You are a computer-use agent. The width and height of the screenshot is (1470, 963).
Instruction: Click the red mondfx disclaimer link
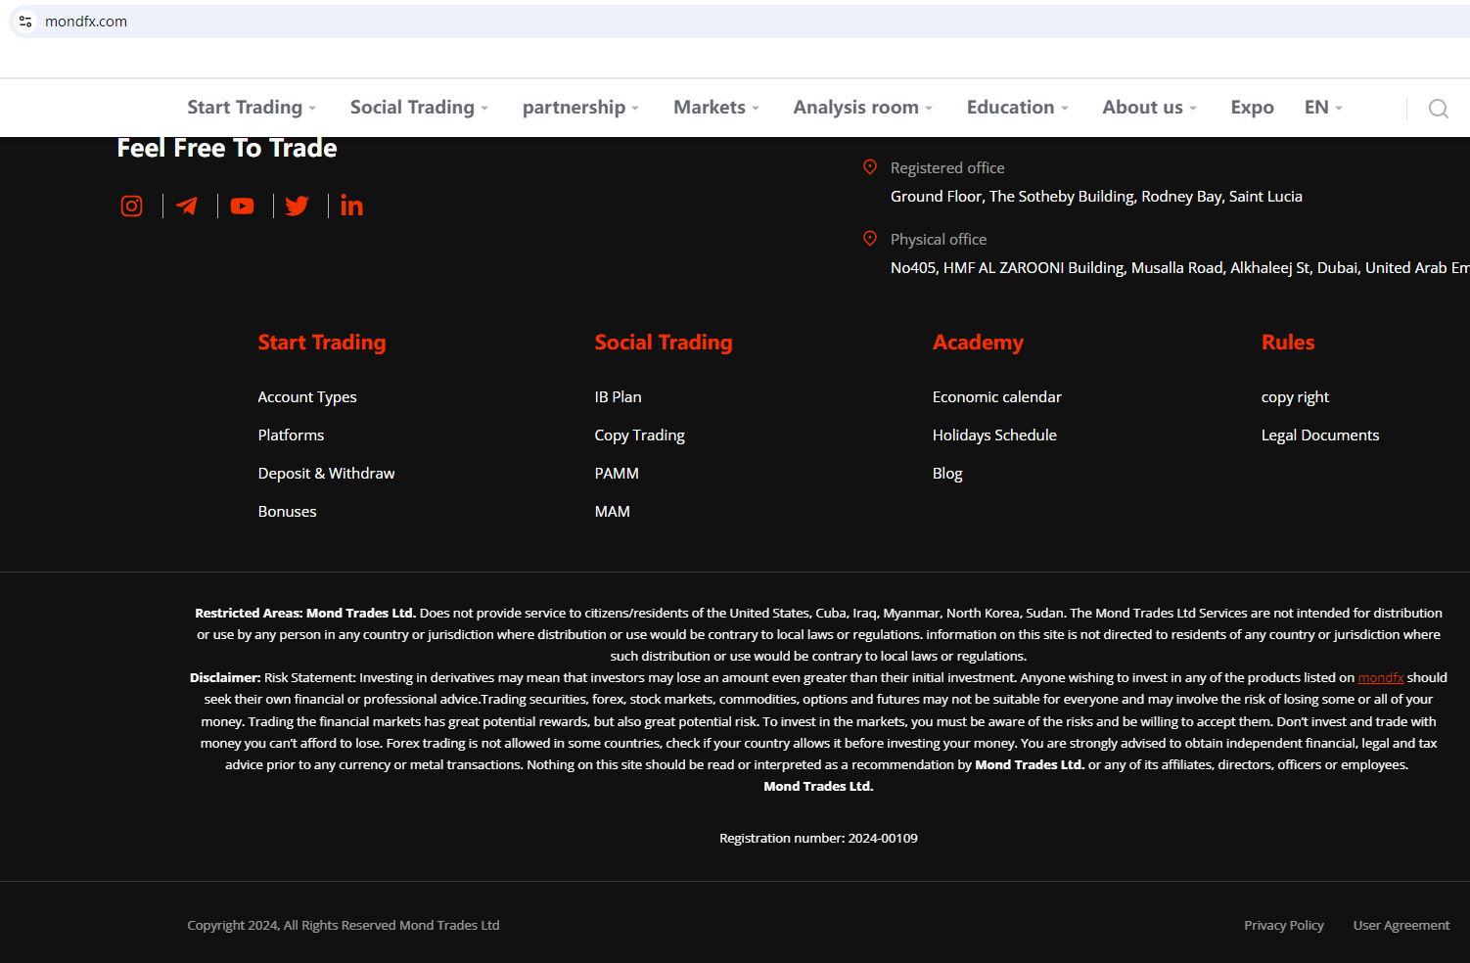[1380, 678]
